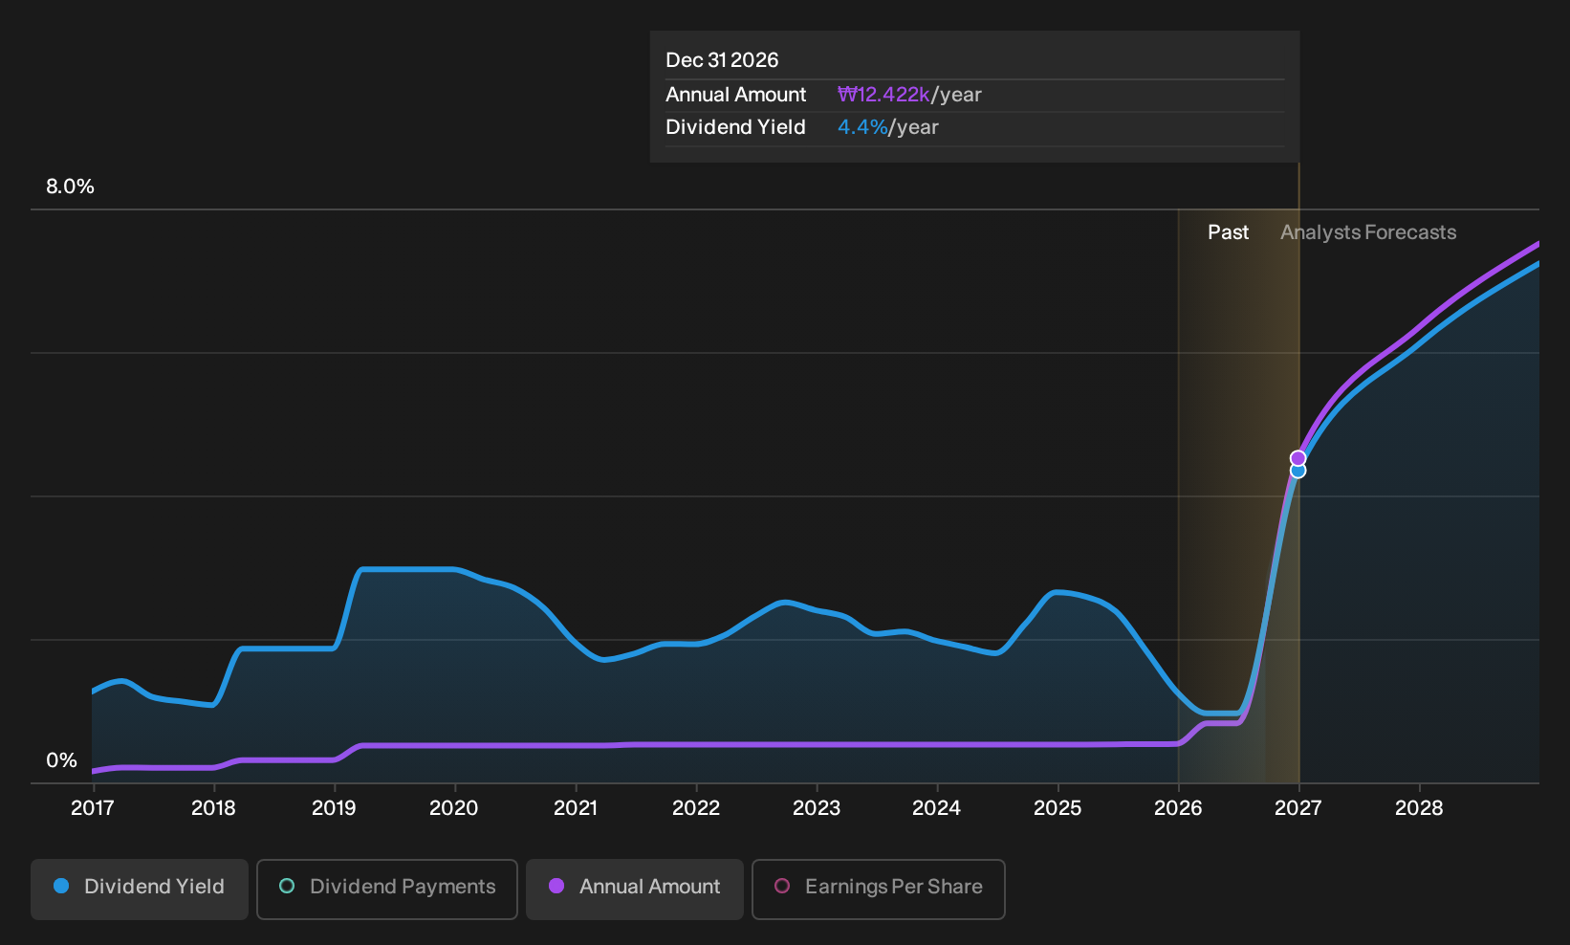Click the 2027 x-axis label
Screen dimensions: 1570x945
tap(1298, 808)
